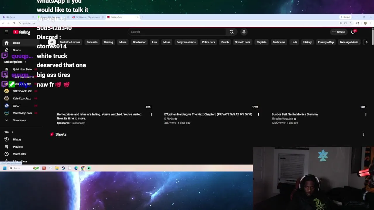Image resolution: width=374 pixels, height=210 pixels.
Task: Pick the Lo-fi chip
Action: click(294, 42)
